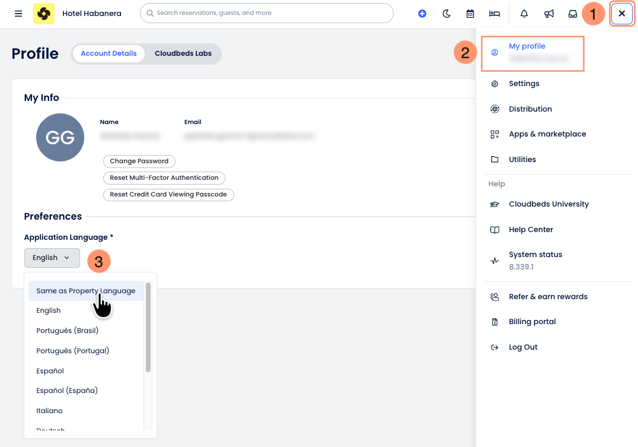The image size is (638, 447).
Task: Choose Español (España) option
Action: 86,391
